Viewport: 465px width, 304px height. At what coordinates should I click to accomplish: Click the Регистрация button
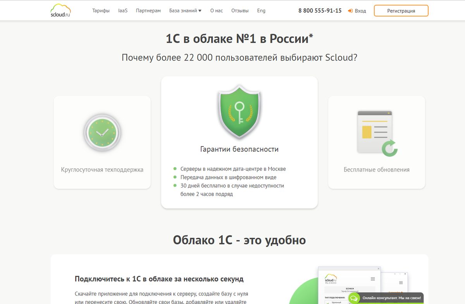[401, 10]
